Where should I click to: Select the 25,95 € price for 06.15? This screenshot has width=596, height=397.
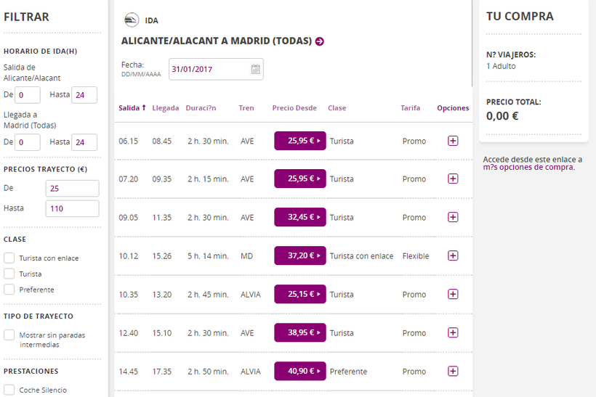[299, 141]
